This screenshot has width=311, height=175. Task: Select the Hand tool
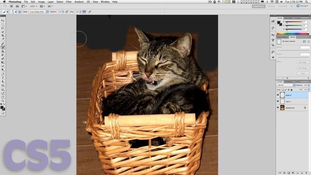(x=3, y=97)
